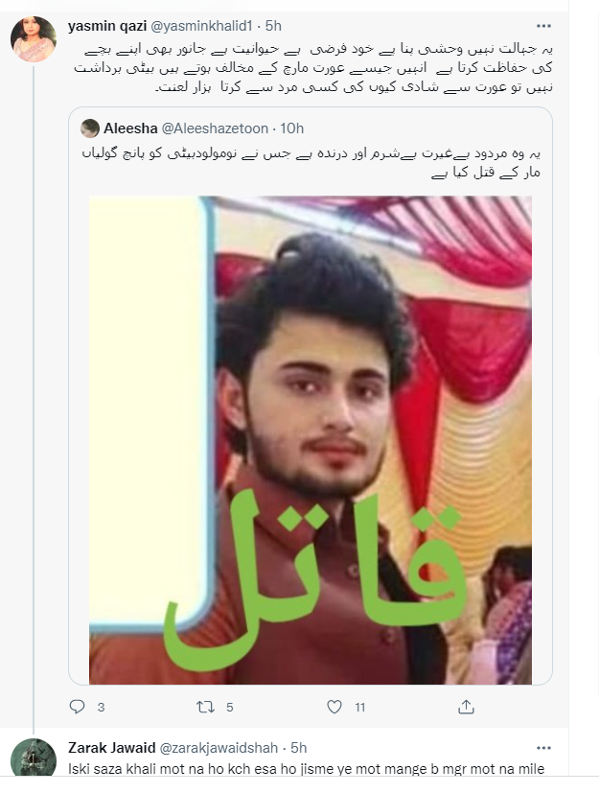Click the Aleesha name in quoted tweet
Screen dimensions: 599x793
(x=130, y=128)
